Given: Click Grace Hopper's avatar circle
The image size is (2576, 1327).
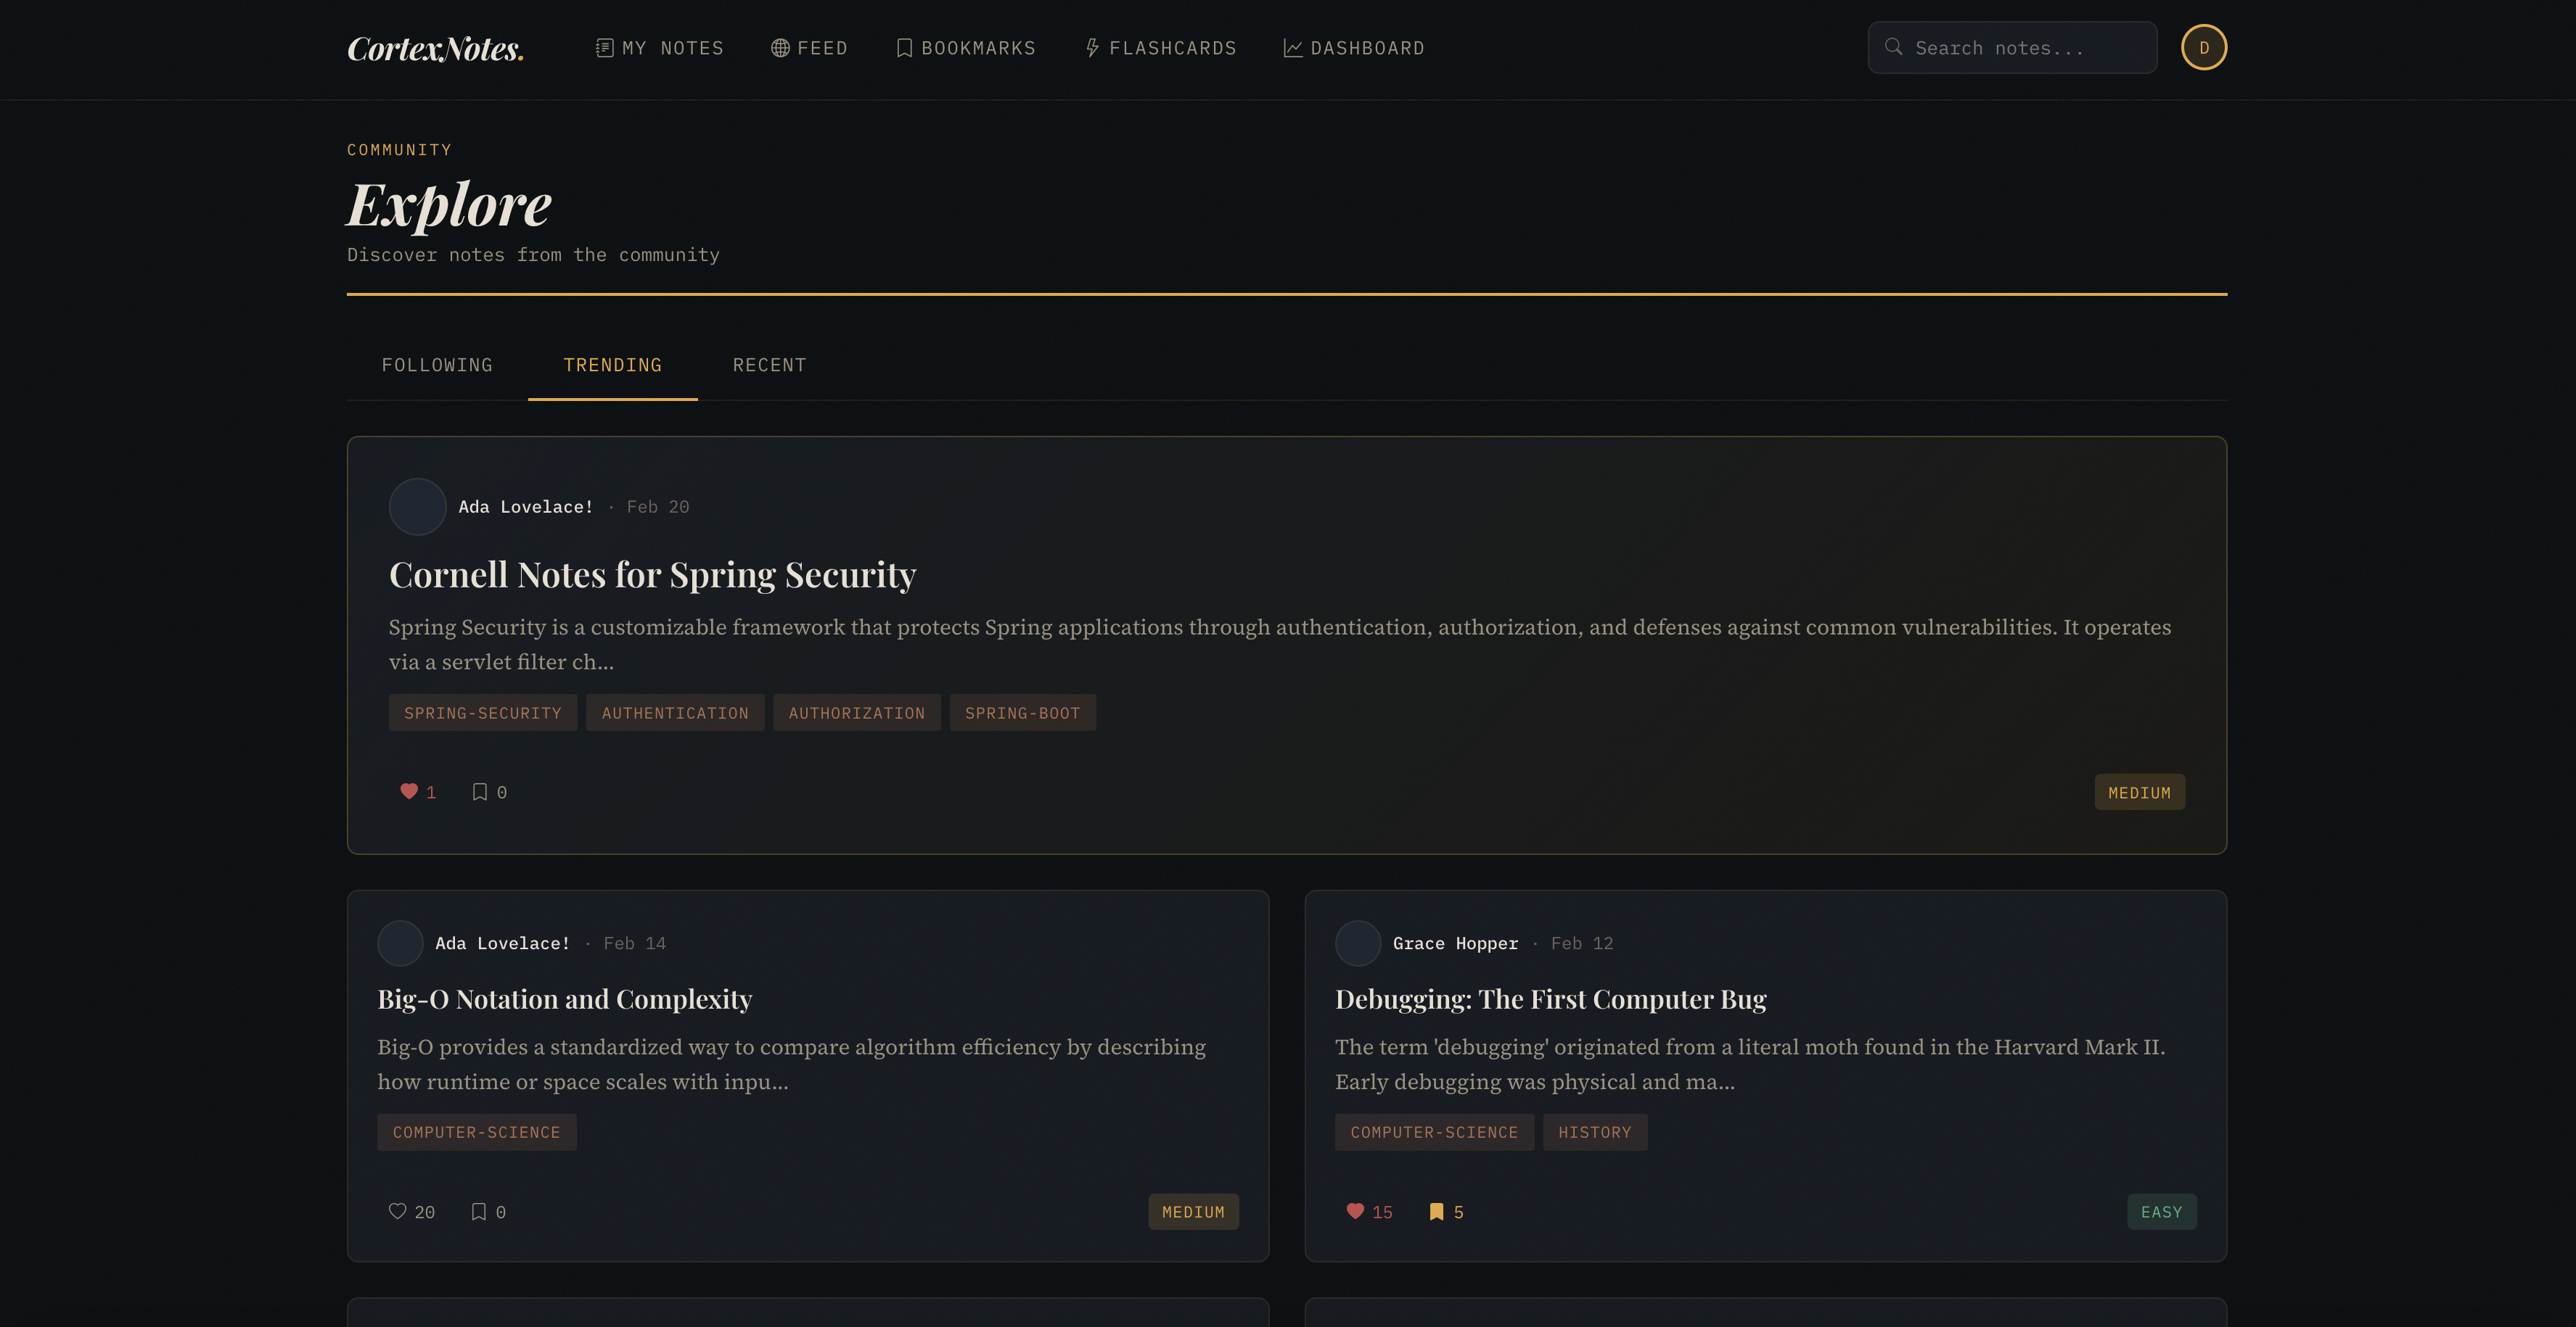Looking at the screenshot, I should pos(1357,943).
